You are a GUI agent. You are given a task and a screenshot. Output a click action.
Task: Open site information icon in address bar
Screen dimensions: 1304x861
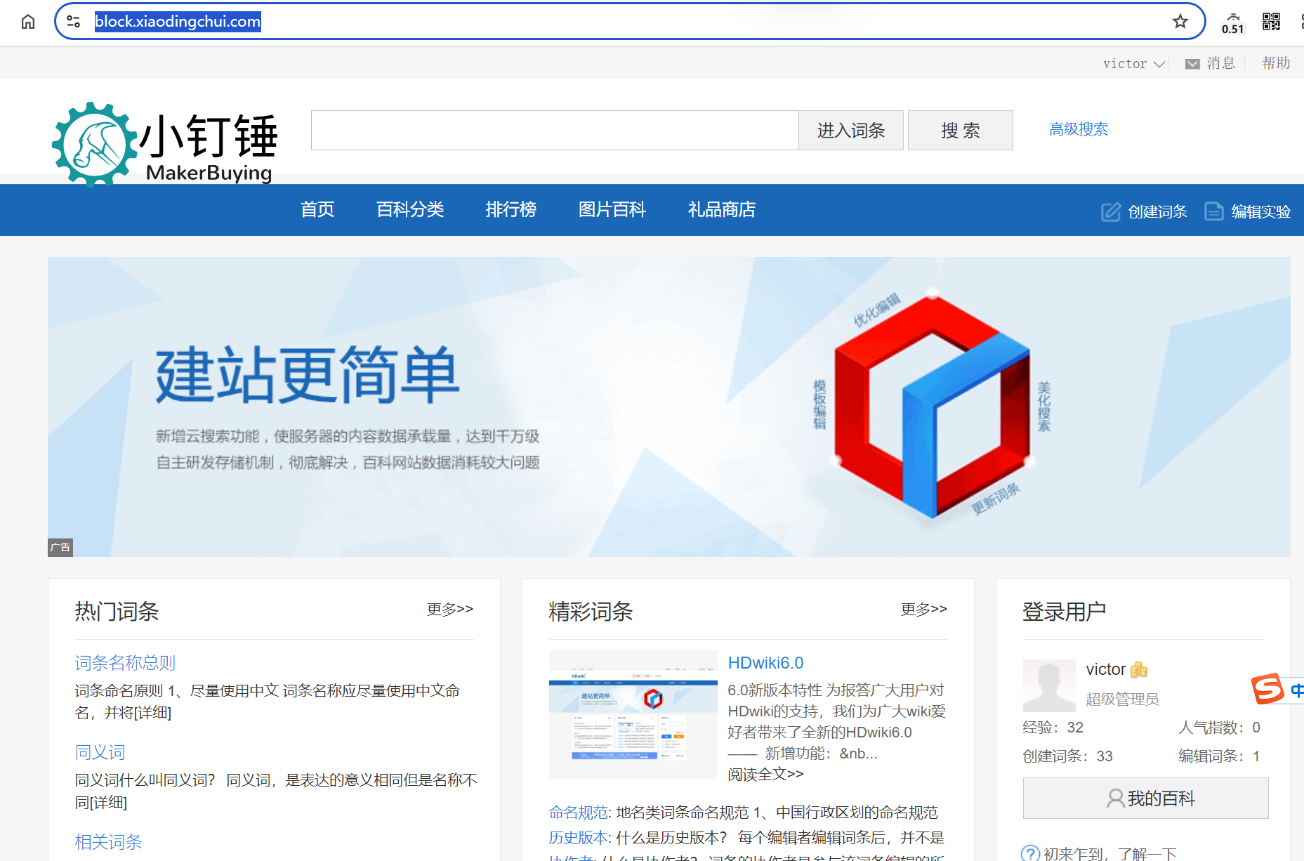pyautogui.click(x=74, y=22)
